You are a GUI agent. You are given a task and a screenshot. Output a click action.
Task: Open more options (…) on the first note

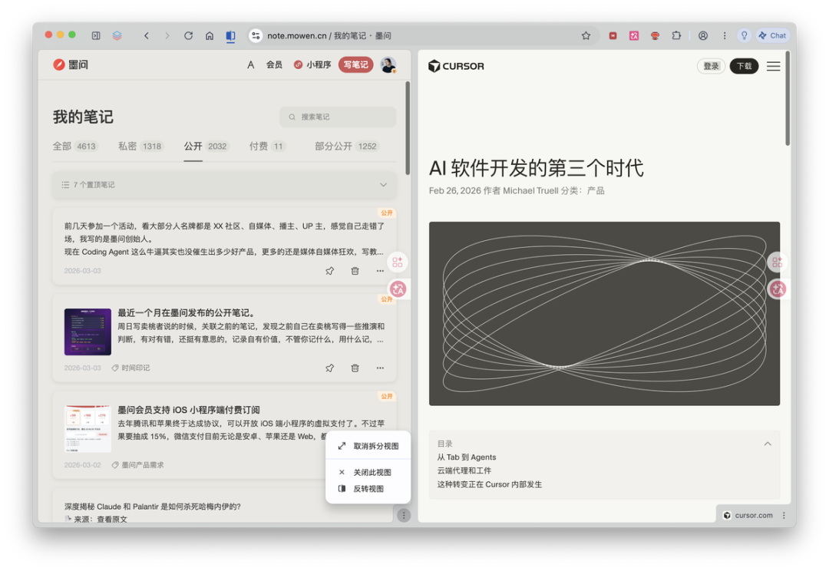click(379, 270)
